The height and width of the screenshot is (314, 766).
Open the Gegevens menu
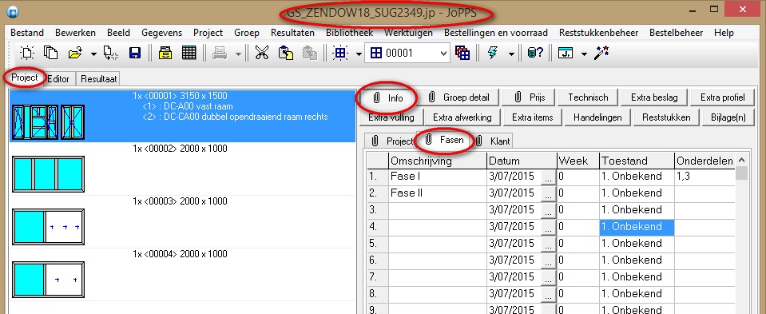161,33
